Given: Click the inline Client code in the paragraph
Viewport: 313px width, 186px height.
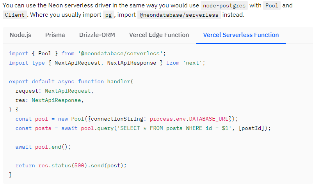Looking at the screenshot, I should (x=15, y=15).
